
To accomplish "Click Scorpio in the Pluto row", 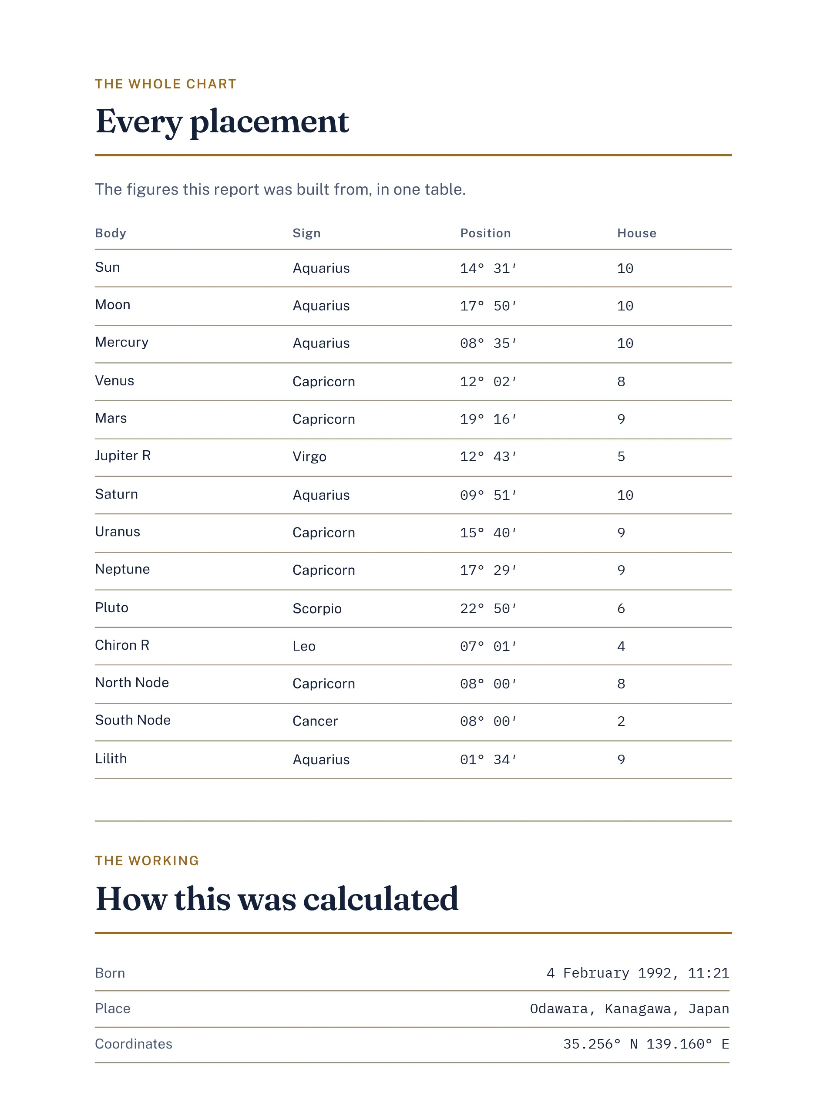I will click(316, 608).
